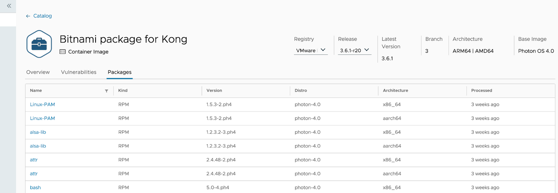The width and height of the screenshot is (558, 193).
Task: Click the Kong toolbox hexagon logo
Action: [39, 44]
